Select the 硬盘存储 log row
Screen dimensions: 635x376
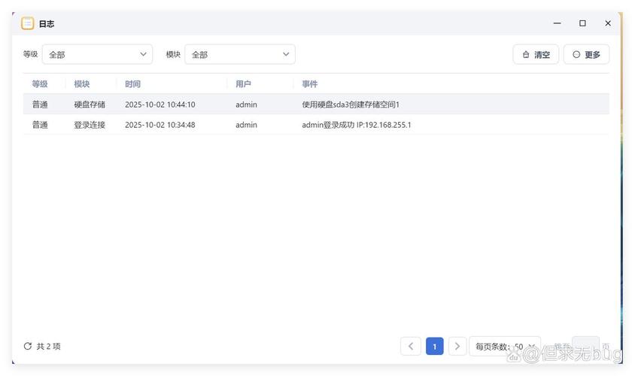[316, 105]
